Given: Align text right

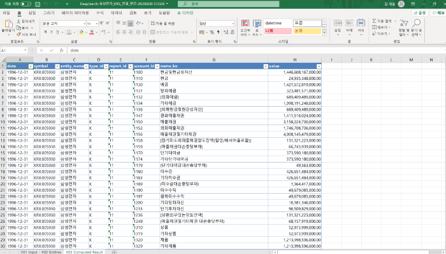Looking at the screenshot, I should pos(130,32).
